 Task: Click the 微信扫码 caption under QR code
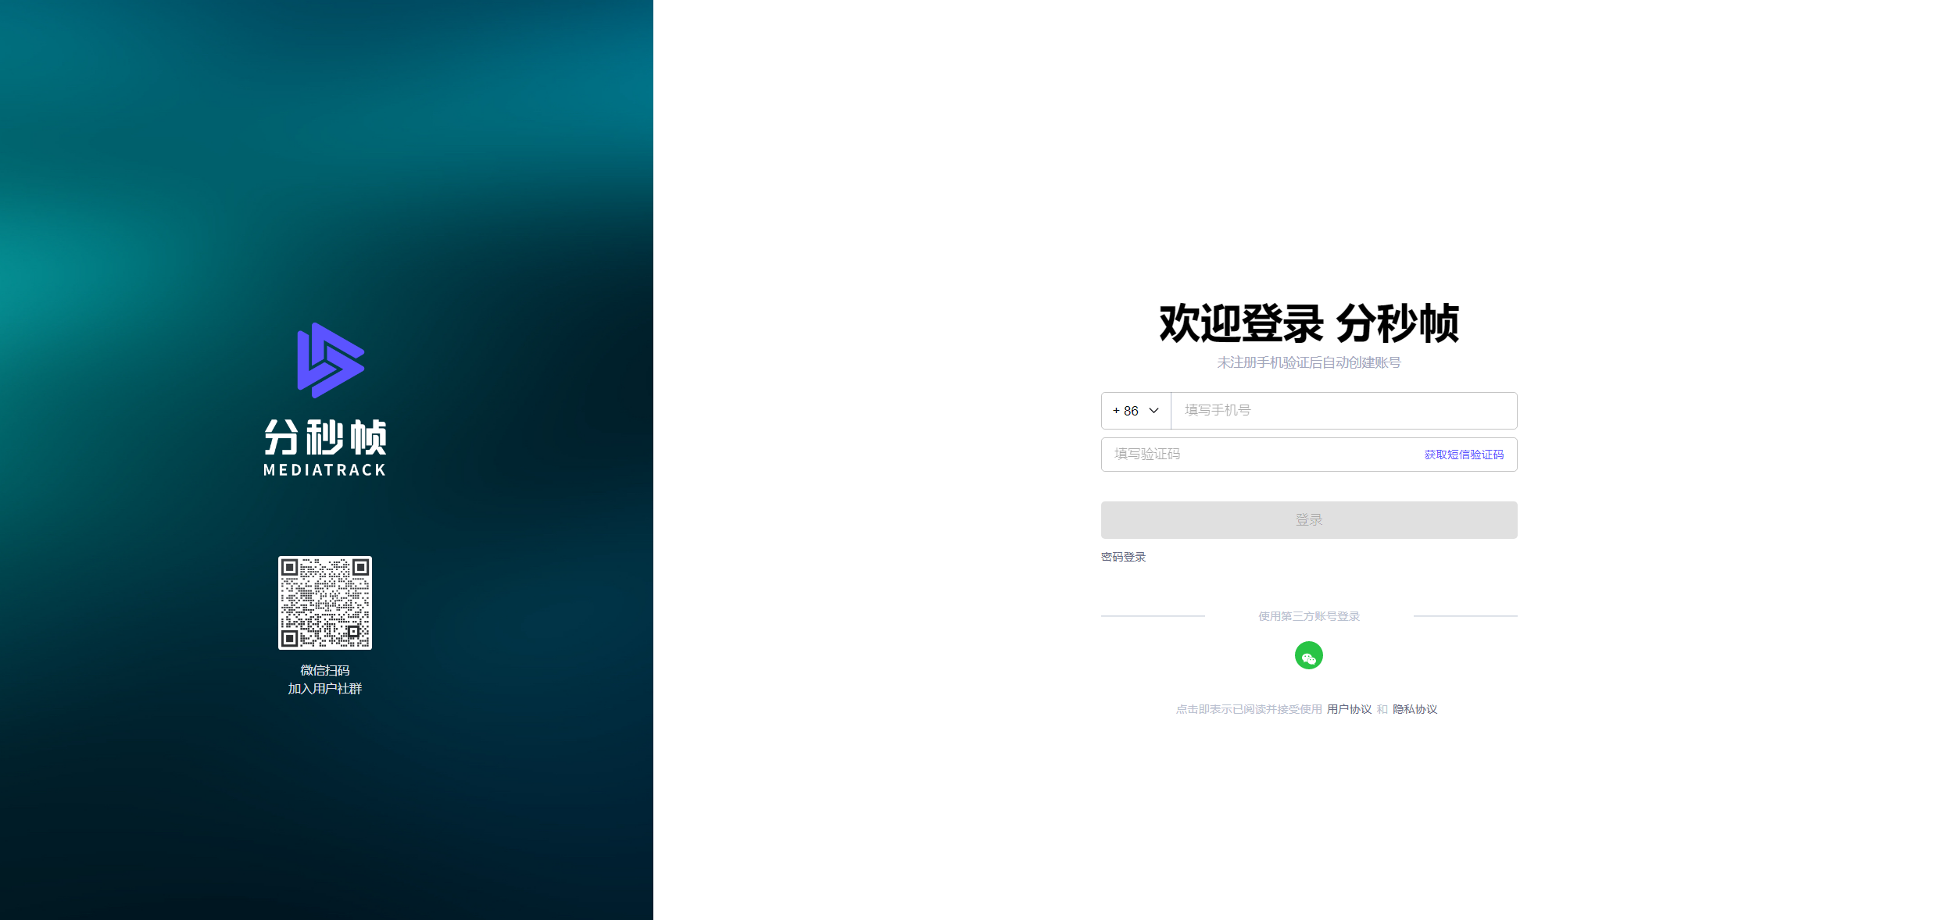tap(325, 670)
